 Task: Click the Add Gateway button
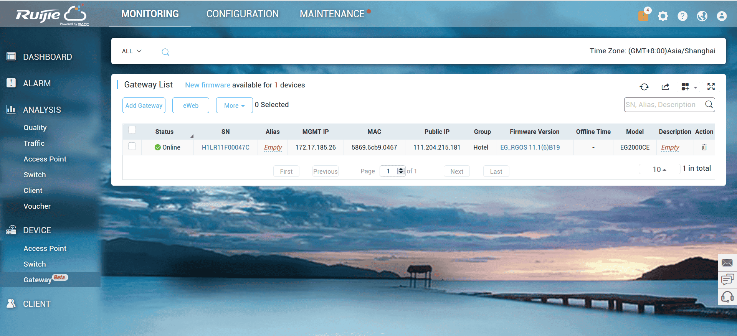tap(144, 105)
